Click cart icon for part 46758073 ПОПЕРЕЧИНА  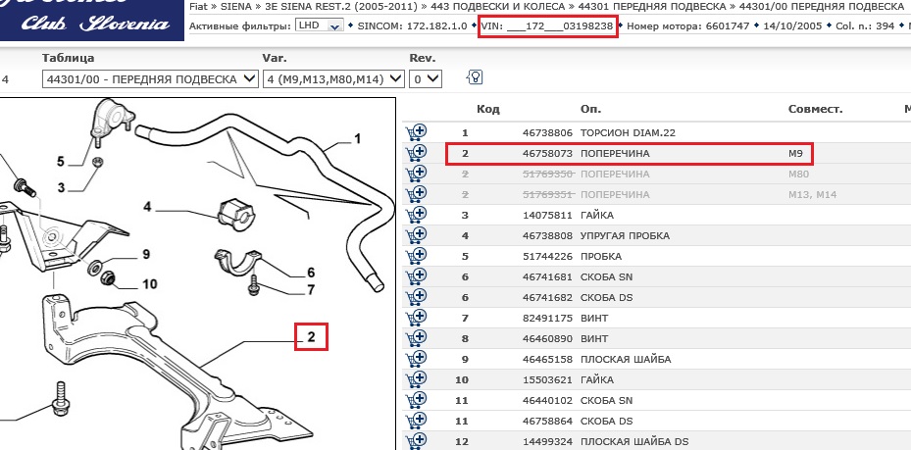point(415,154)
